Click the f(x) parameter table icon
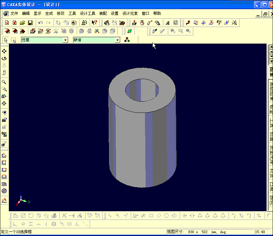 click(x=219, y=23)
